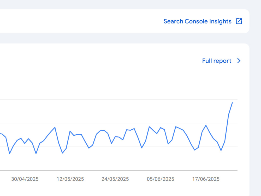
Task: Click the 12/05/2025 axis date label
Action: tap(70, 179)
